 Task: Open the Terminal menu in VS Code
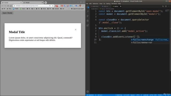114,3
